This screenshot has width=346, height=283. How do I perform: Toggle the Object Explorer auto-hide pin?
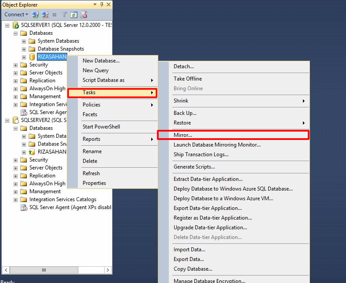[102, 4]
